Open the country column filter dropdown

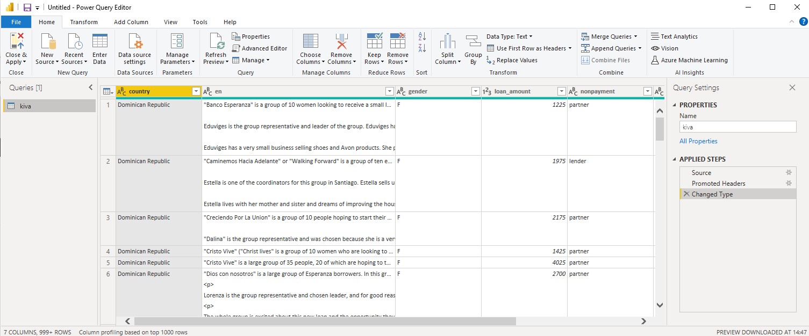coord(196,91)
